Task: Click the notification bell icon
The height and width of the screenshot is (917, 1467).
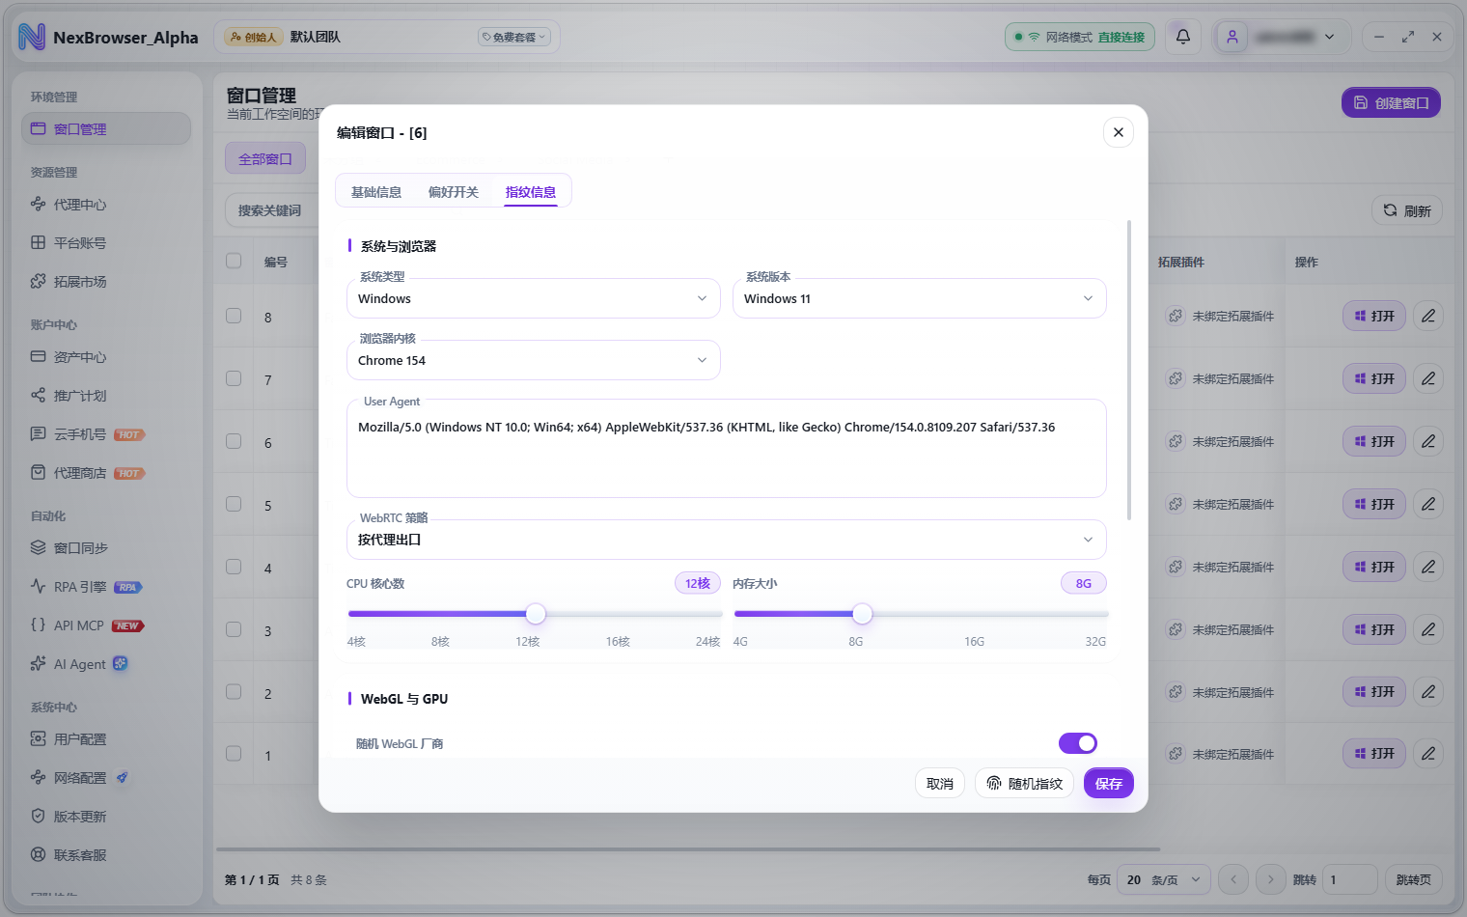Action: coord(1182,37)
